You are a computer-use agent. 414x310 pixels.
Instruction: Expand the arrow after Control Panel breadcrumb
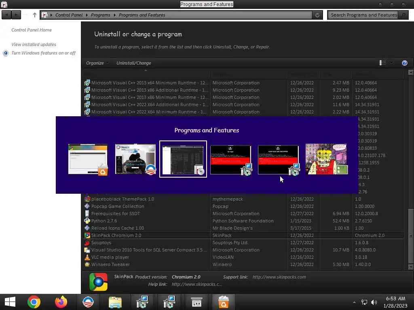[x=87, y=15]
